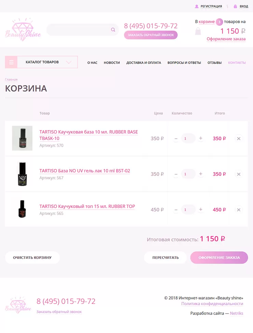
Task: Click inside the quantity input for RUBBER TOP
Action: pyautogui.click(x=188, y=209)
